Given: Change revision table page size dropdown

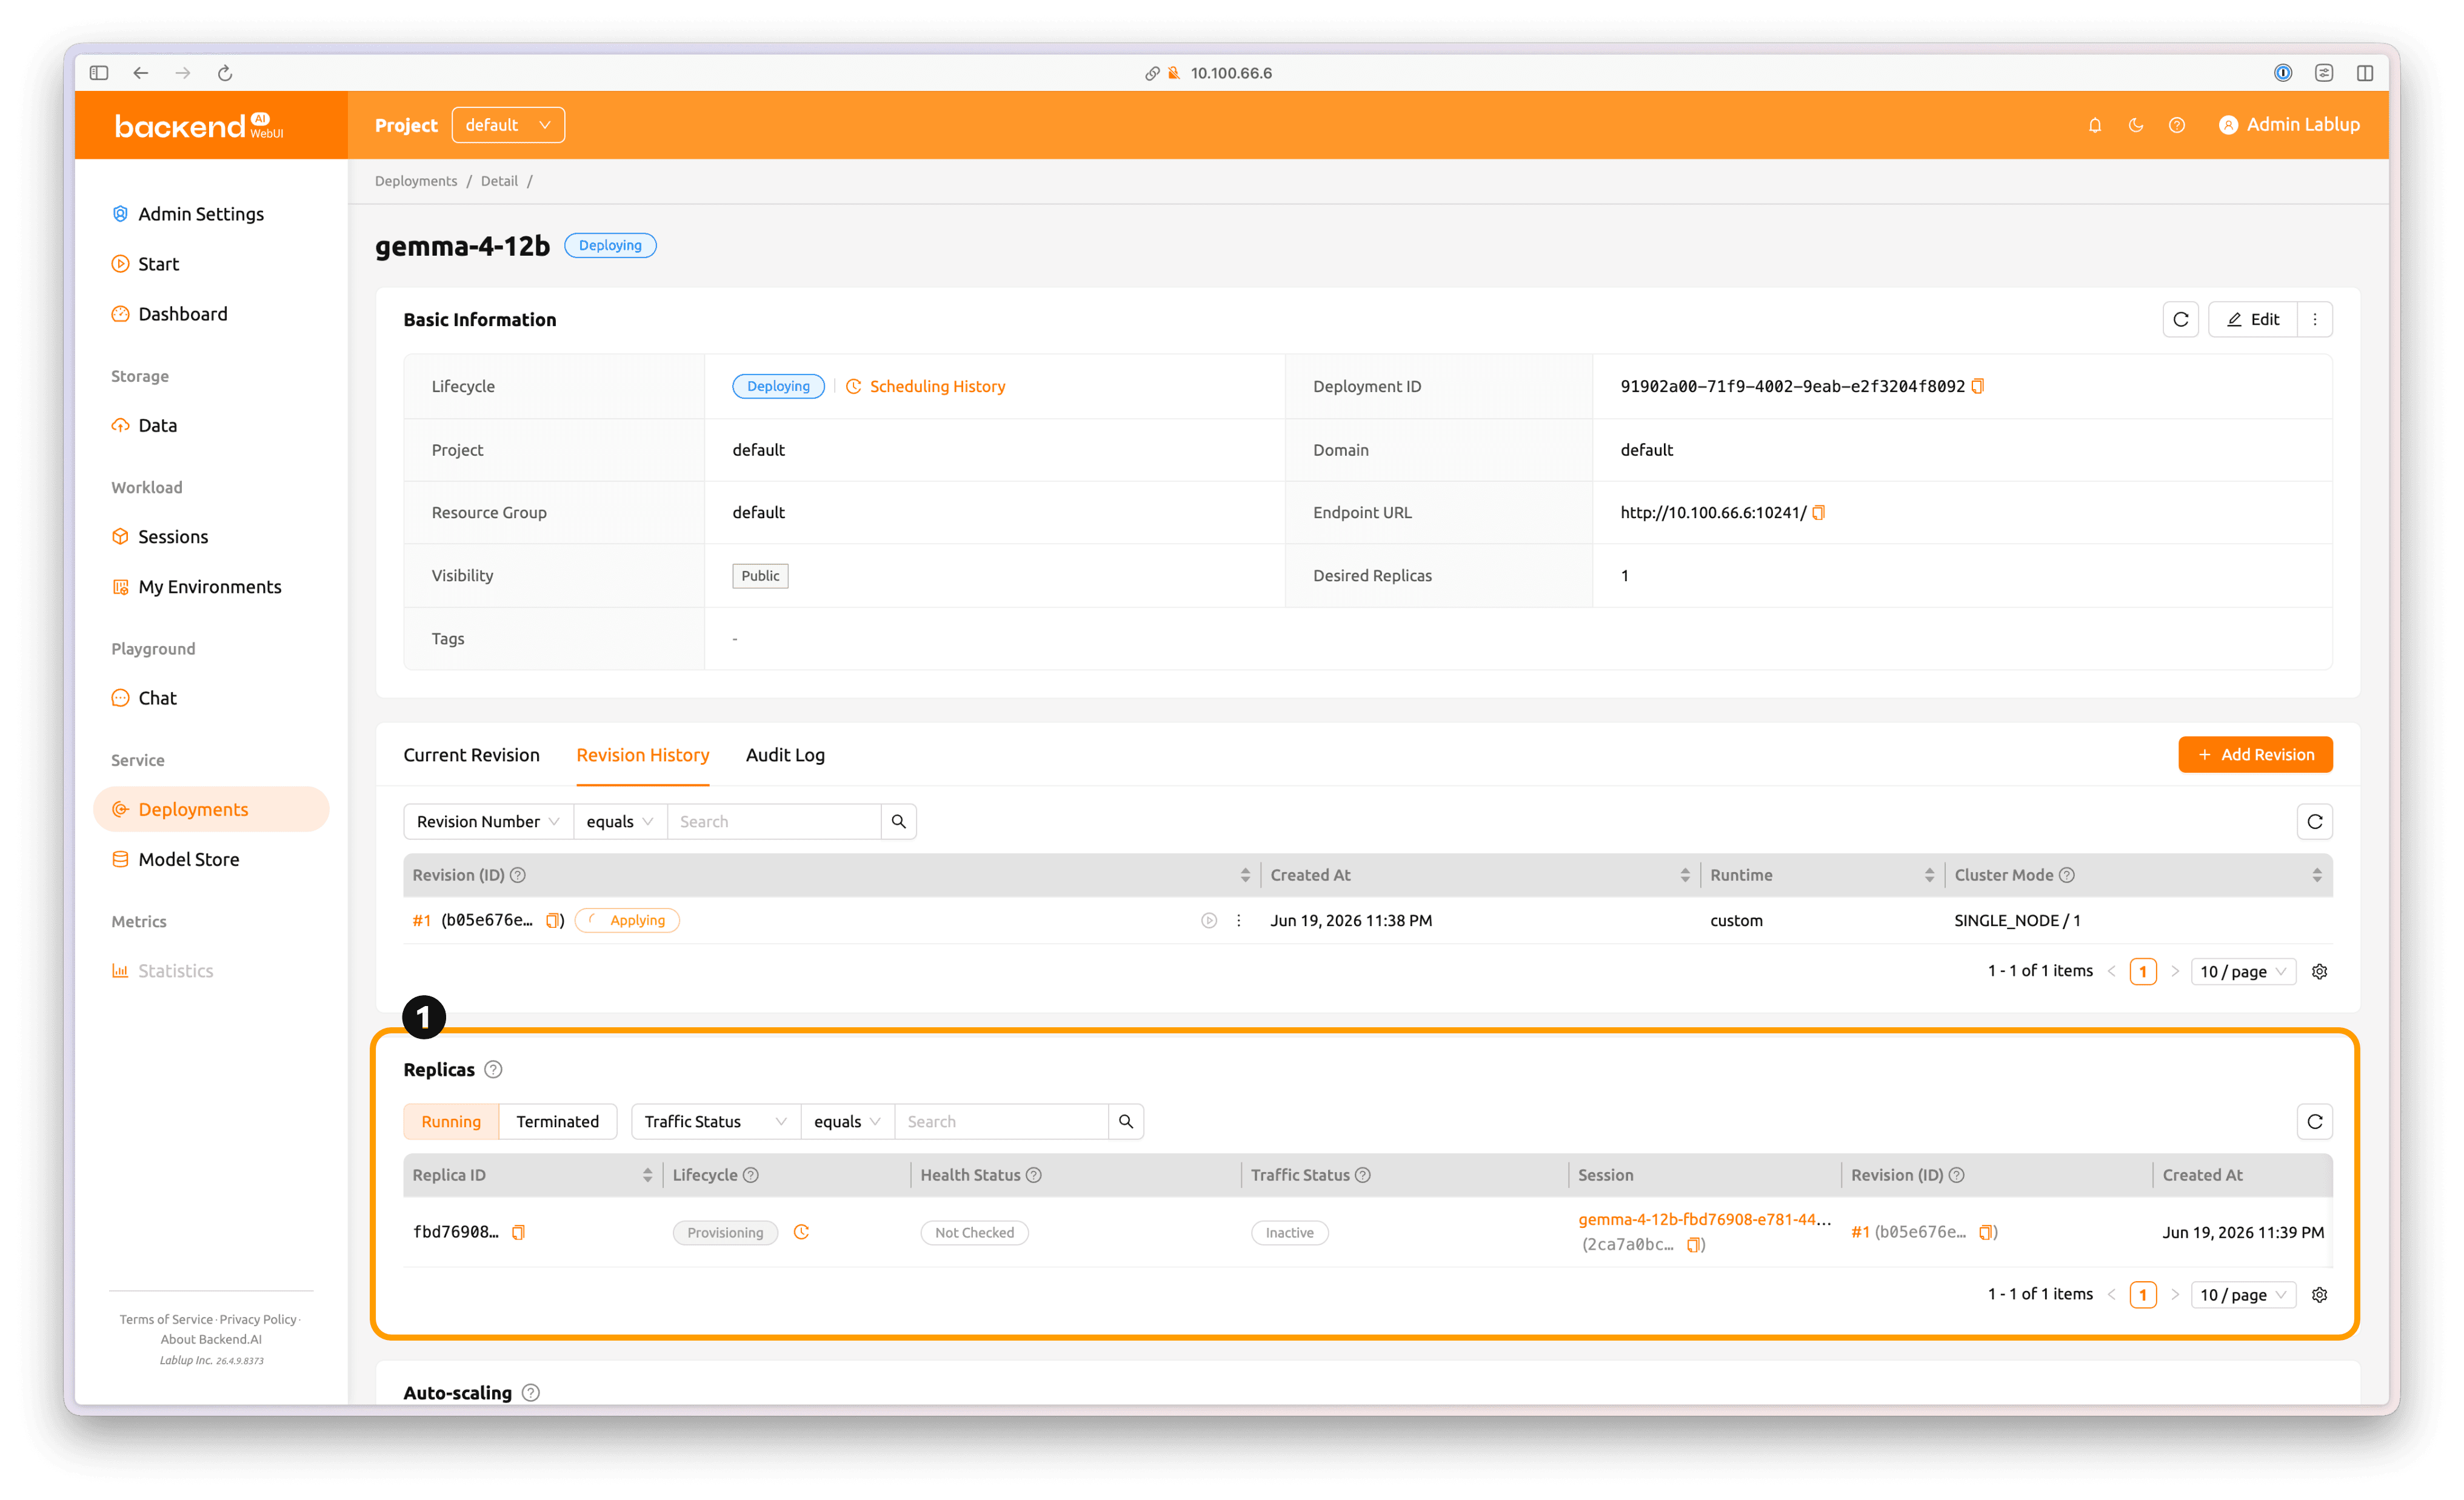Looking at the screenshot, I should coord(2243,972).
